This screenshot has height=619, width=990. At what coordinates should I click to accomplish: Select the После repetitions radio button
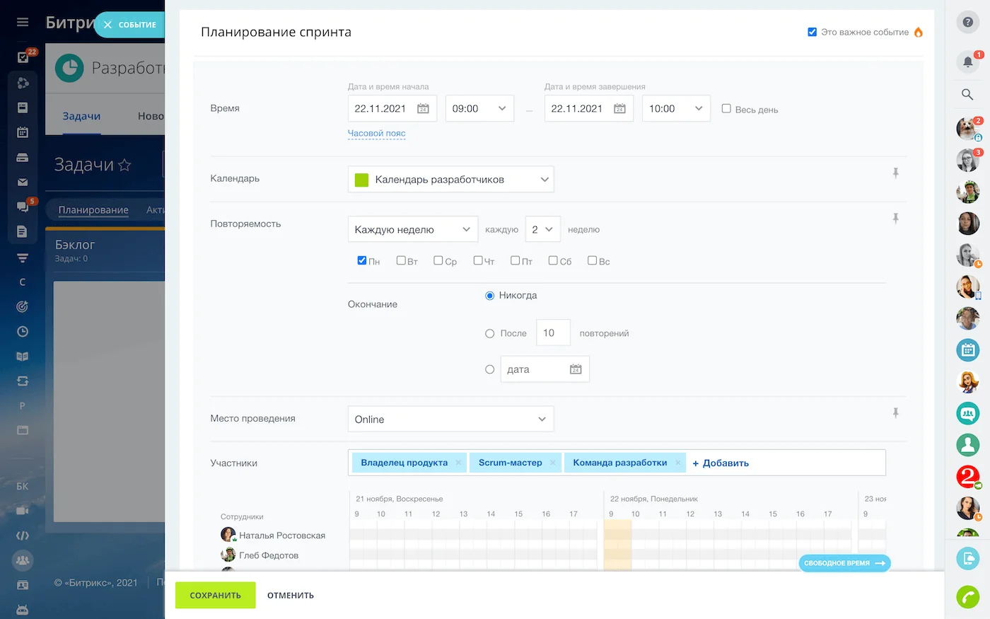coord(489,333)
